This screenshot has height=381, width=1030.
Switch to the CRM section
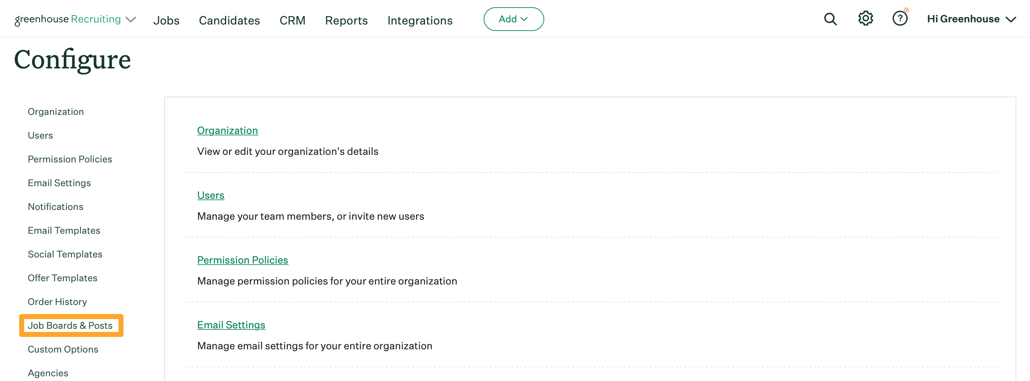pyautogui.click(x=292, y=21)
